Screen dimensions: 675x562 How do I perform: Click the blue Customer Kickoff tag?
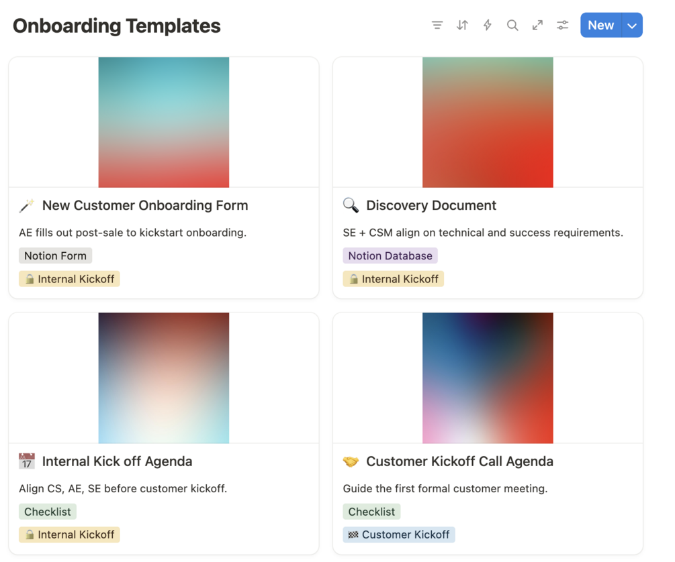point(399,535)
